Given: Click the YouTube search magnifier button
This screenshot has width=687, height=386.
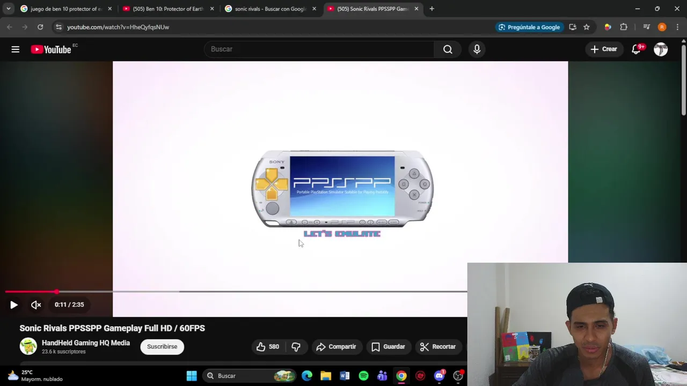Looking at the screenshot, I should [x=448, y=49].
